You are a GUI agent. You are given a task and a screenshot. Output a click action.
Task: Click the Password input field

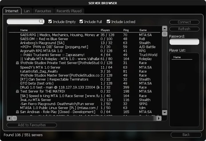(x=184, y=42)
